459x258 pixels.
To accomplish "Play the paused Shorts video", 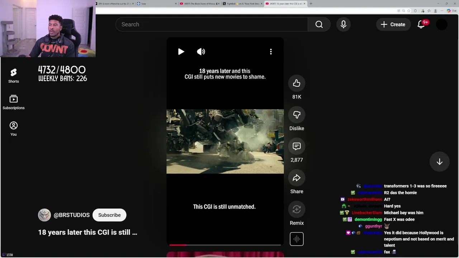I will pyautogui.click(x=181, y=52).
